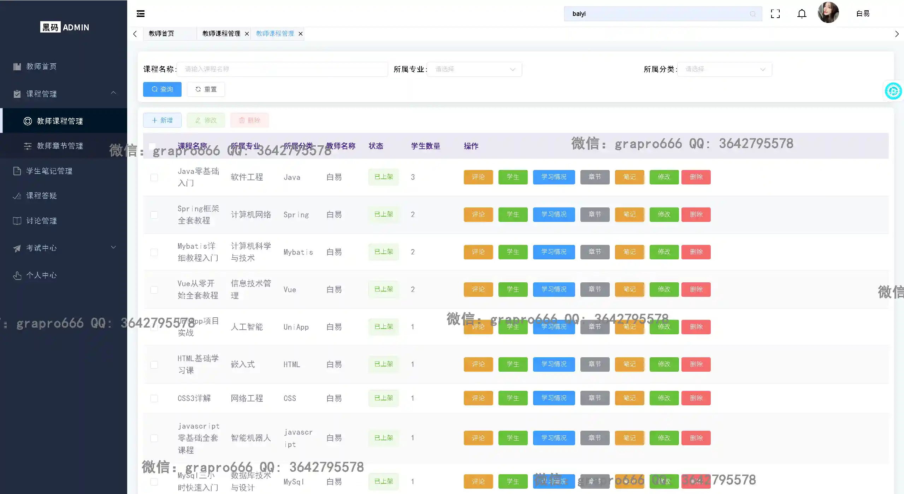Click the 课程名称 input field
Viewport: 904px width, 494px height.
tap(282, 69)
